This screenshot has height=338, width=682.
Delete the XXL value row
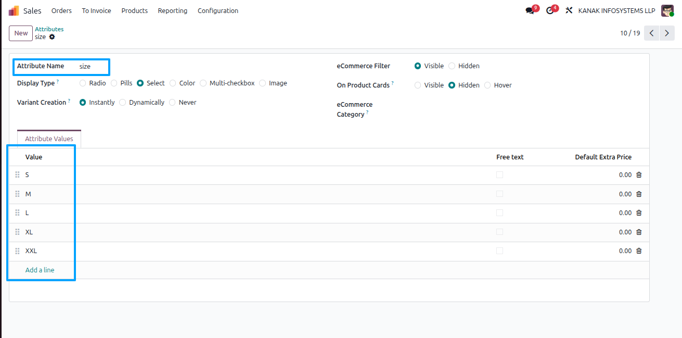click(x=639, y=251)
